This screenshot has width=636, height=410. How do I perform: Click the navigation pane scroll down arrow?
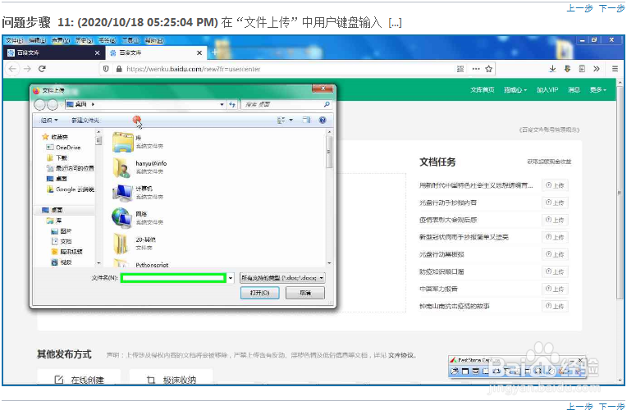(98, 263)
